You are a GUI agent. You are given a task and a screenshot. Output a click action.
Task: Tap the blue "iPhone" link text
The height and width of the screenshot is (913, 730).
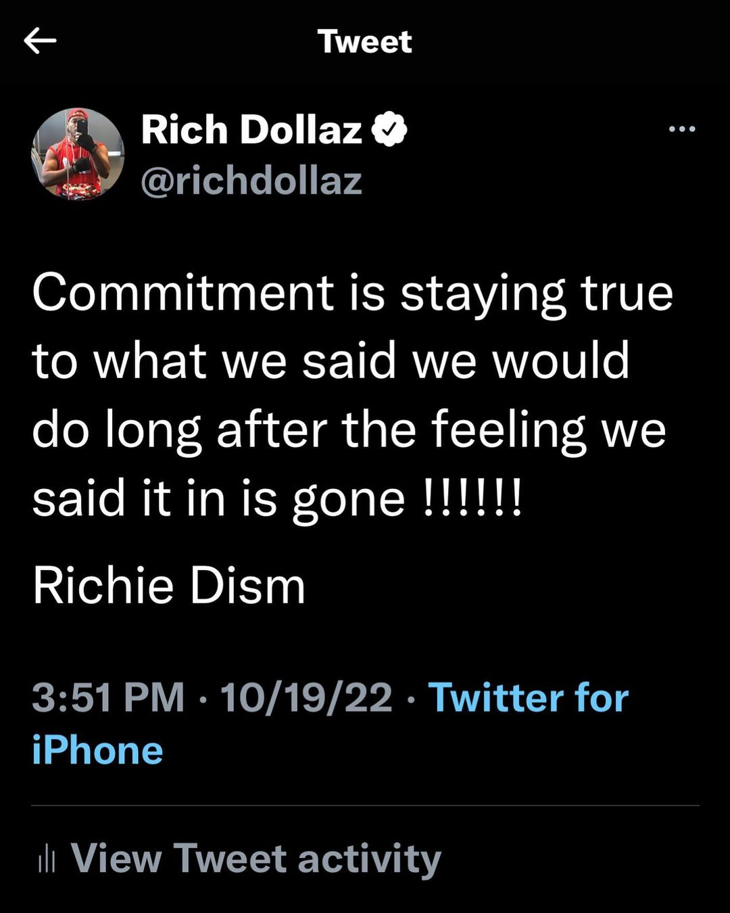pos(98,751)
